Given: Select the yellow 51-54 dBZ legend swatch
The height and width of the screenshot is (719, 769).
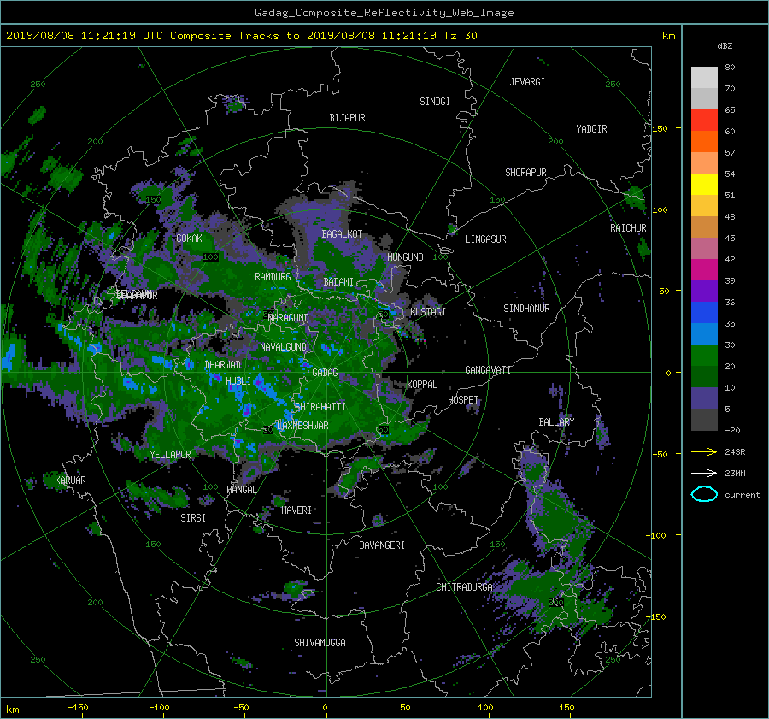Looking at the screenshot, I should [x=704, y=184].
